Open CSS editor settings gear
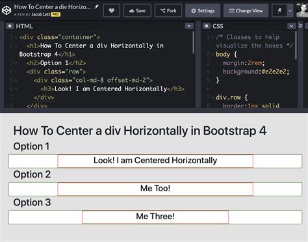 207,26
